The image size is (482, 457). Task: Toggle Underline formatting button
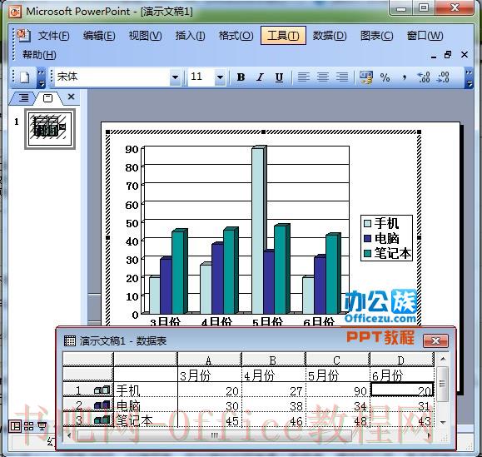pyautogui.click(x=279, y=77)
